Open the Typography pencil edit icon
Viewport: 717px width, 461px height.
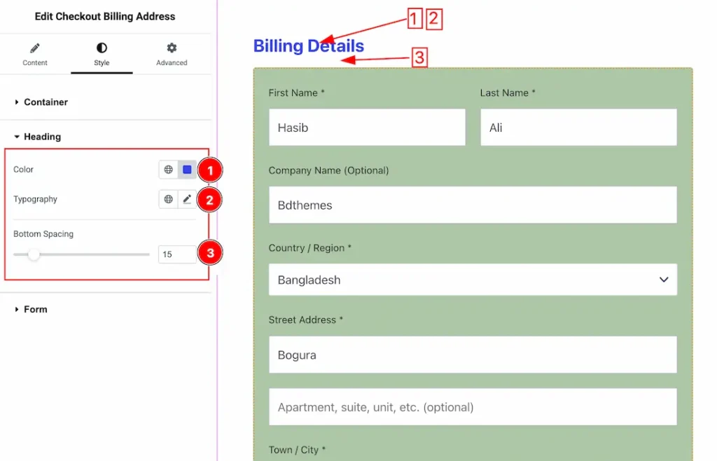(187, 200)
